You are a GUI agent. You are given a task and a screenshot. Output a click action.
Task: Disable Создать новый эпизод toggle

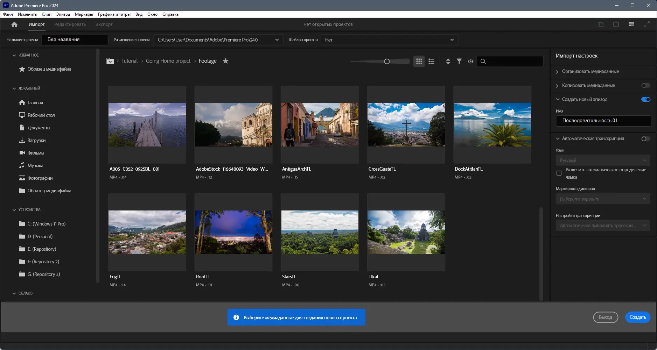(x=645, y=99)
